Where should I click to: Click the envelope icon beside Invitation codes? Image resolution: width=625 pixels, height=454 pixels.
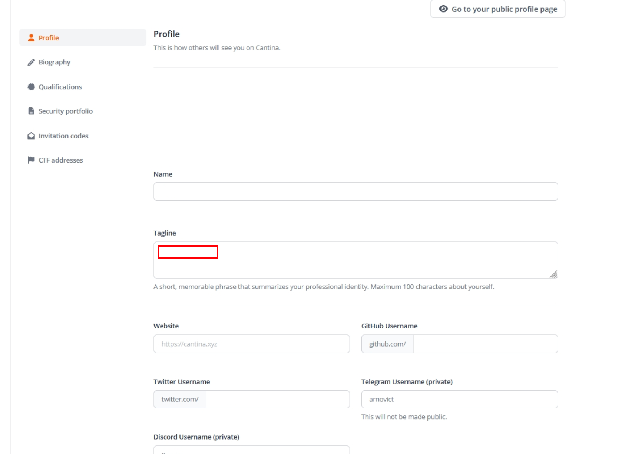[31, 136]
